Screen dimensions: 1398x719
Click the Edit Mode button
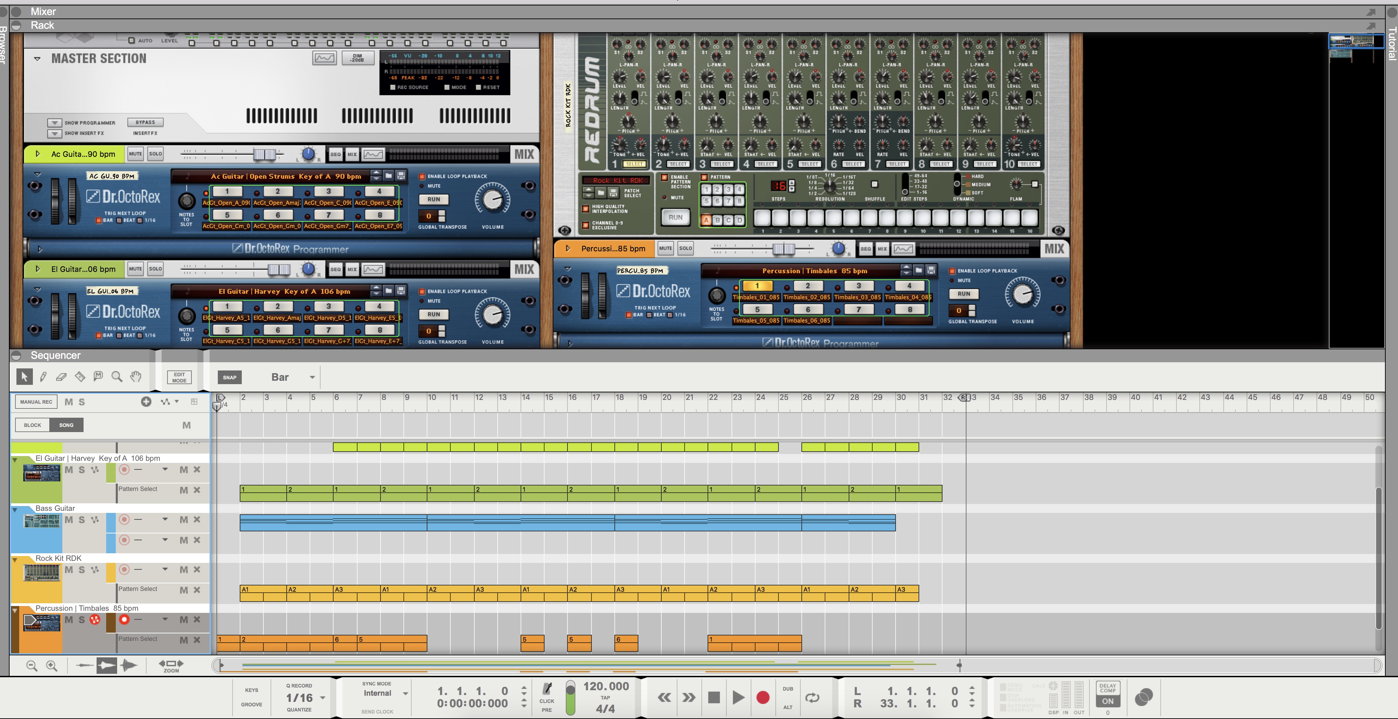[179, 378]
